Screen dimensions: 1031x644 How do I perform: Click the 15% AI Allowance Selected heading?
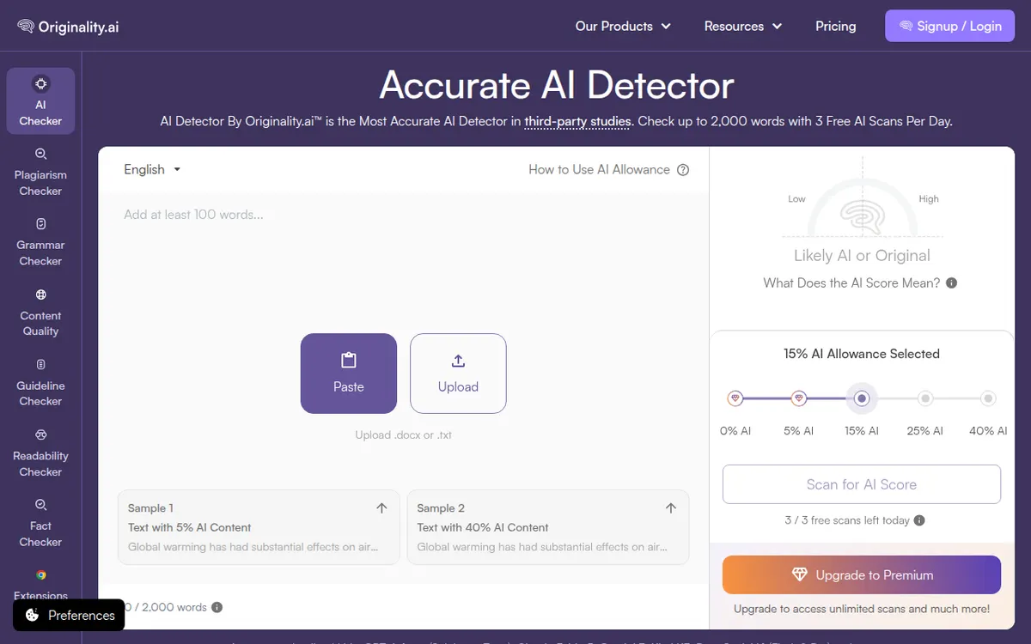tap(862, 354)
